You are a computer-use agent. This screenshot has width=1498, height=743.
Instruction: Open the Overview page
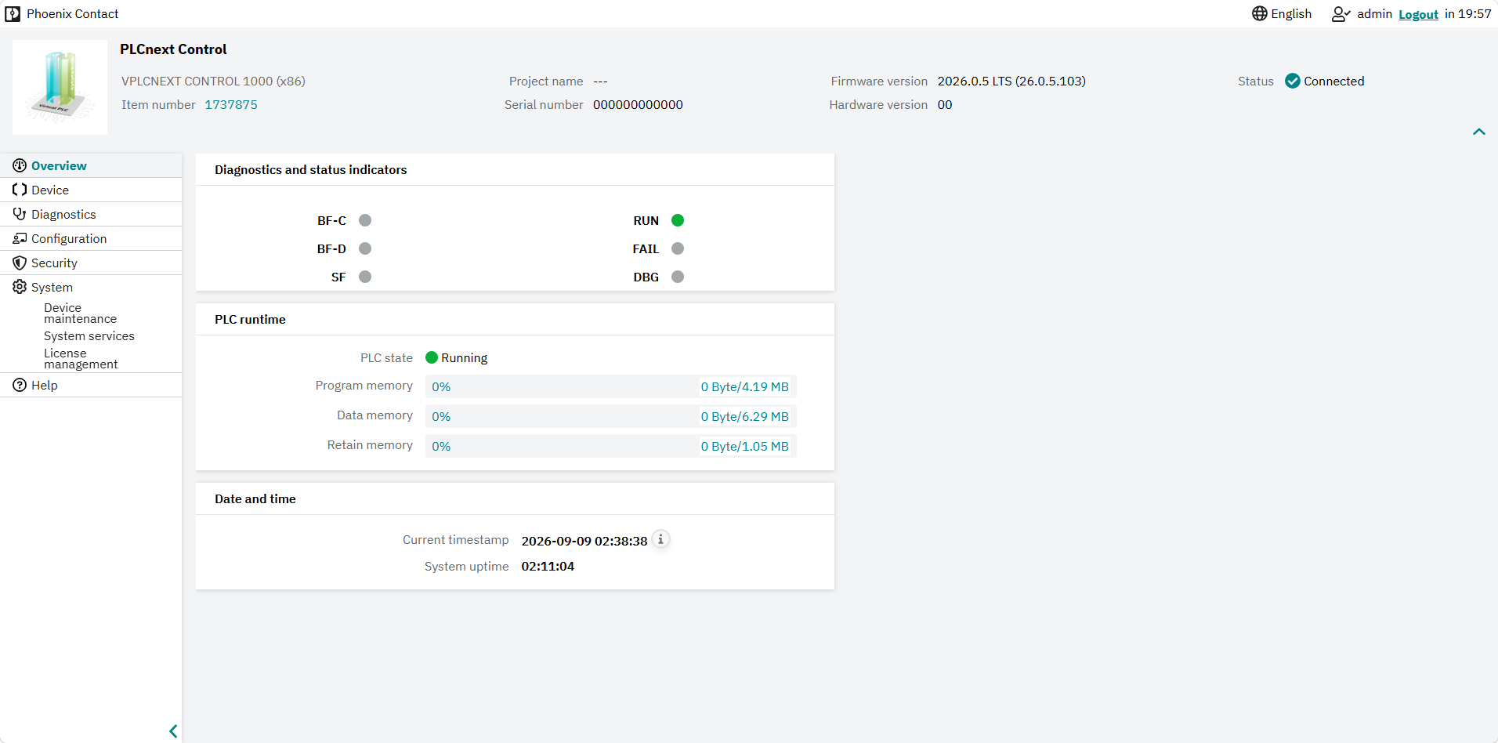point(91,165)
